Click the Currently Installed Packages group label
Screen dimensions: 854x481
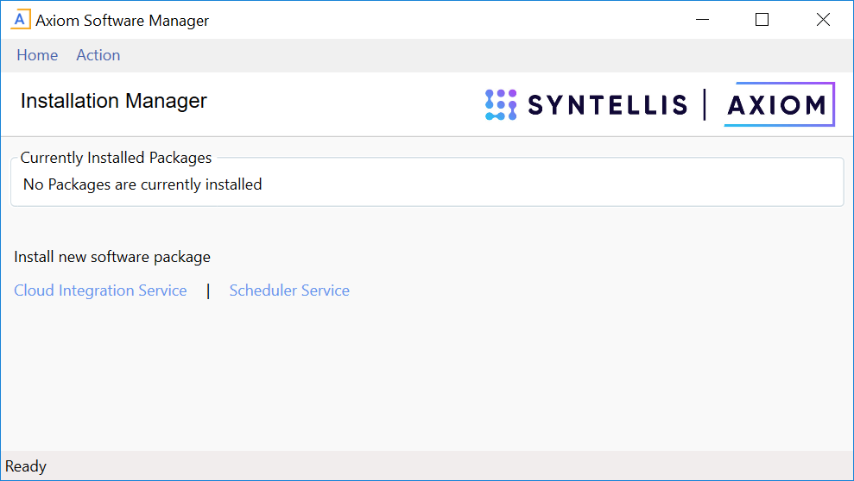(x=116, y=158)
